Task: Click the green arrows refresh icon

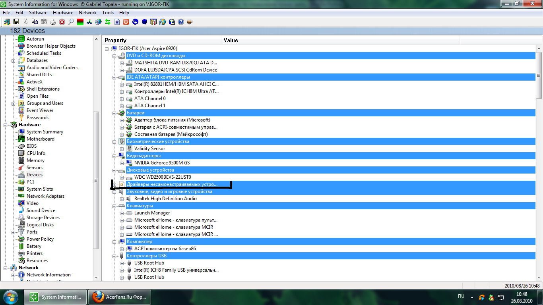Action: pyautogui.click(x=108, y=21)
